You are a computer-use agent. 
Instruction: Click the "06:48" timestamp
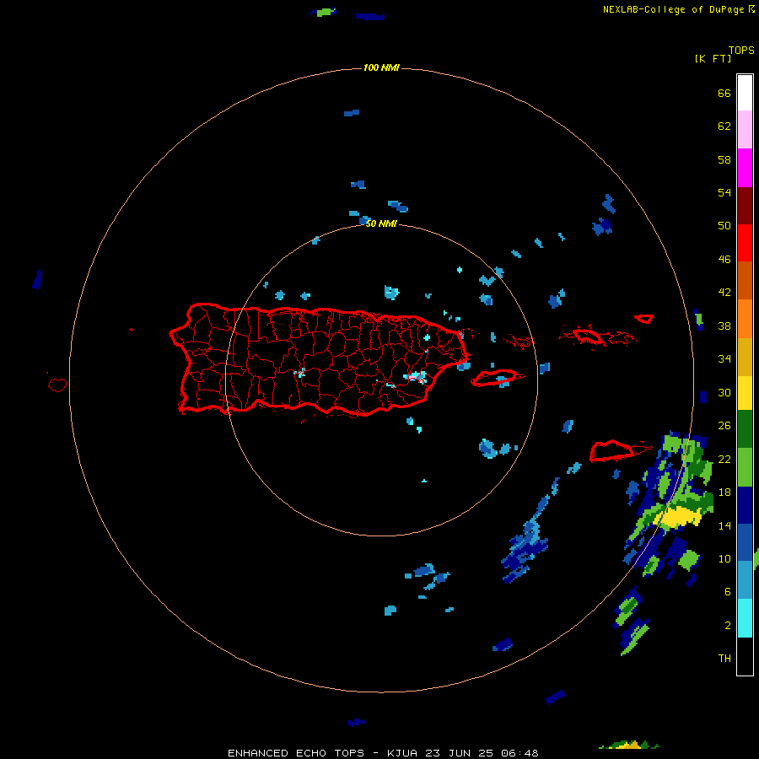(519, 753)
